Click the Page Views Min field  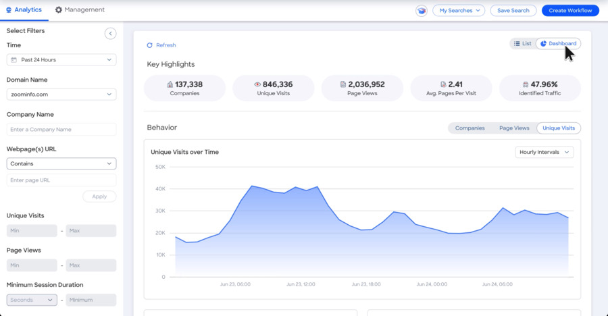[x=32, y=265]
